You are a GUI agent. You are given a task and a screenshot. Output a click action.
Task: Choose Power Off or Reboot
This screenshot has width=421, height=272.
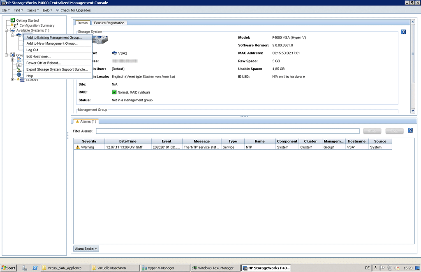[58, 63]
